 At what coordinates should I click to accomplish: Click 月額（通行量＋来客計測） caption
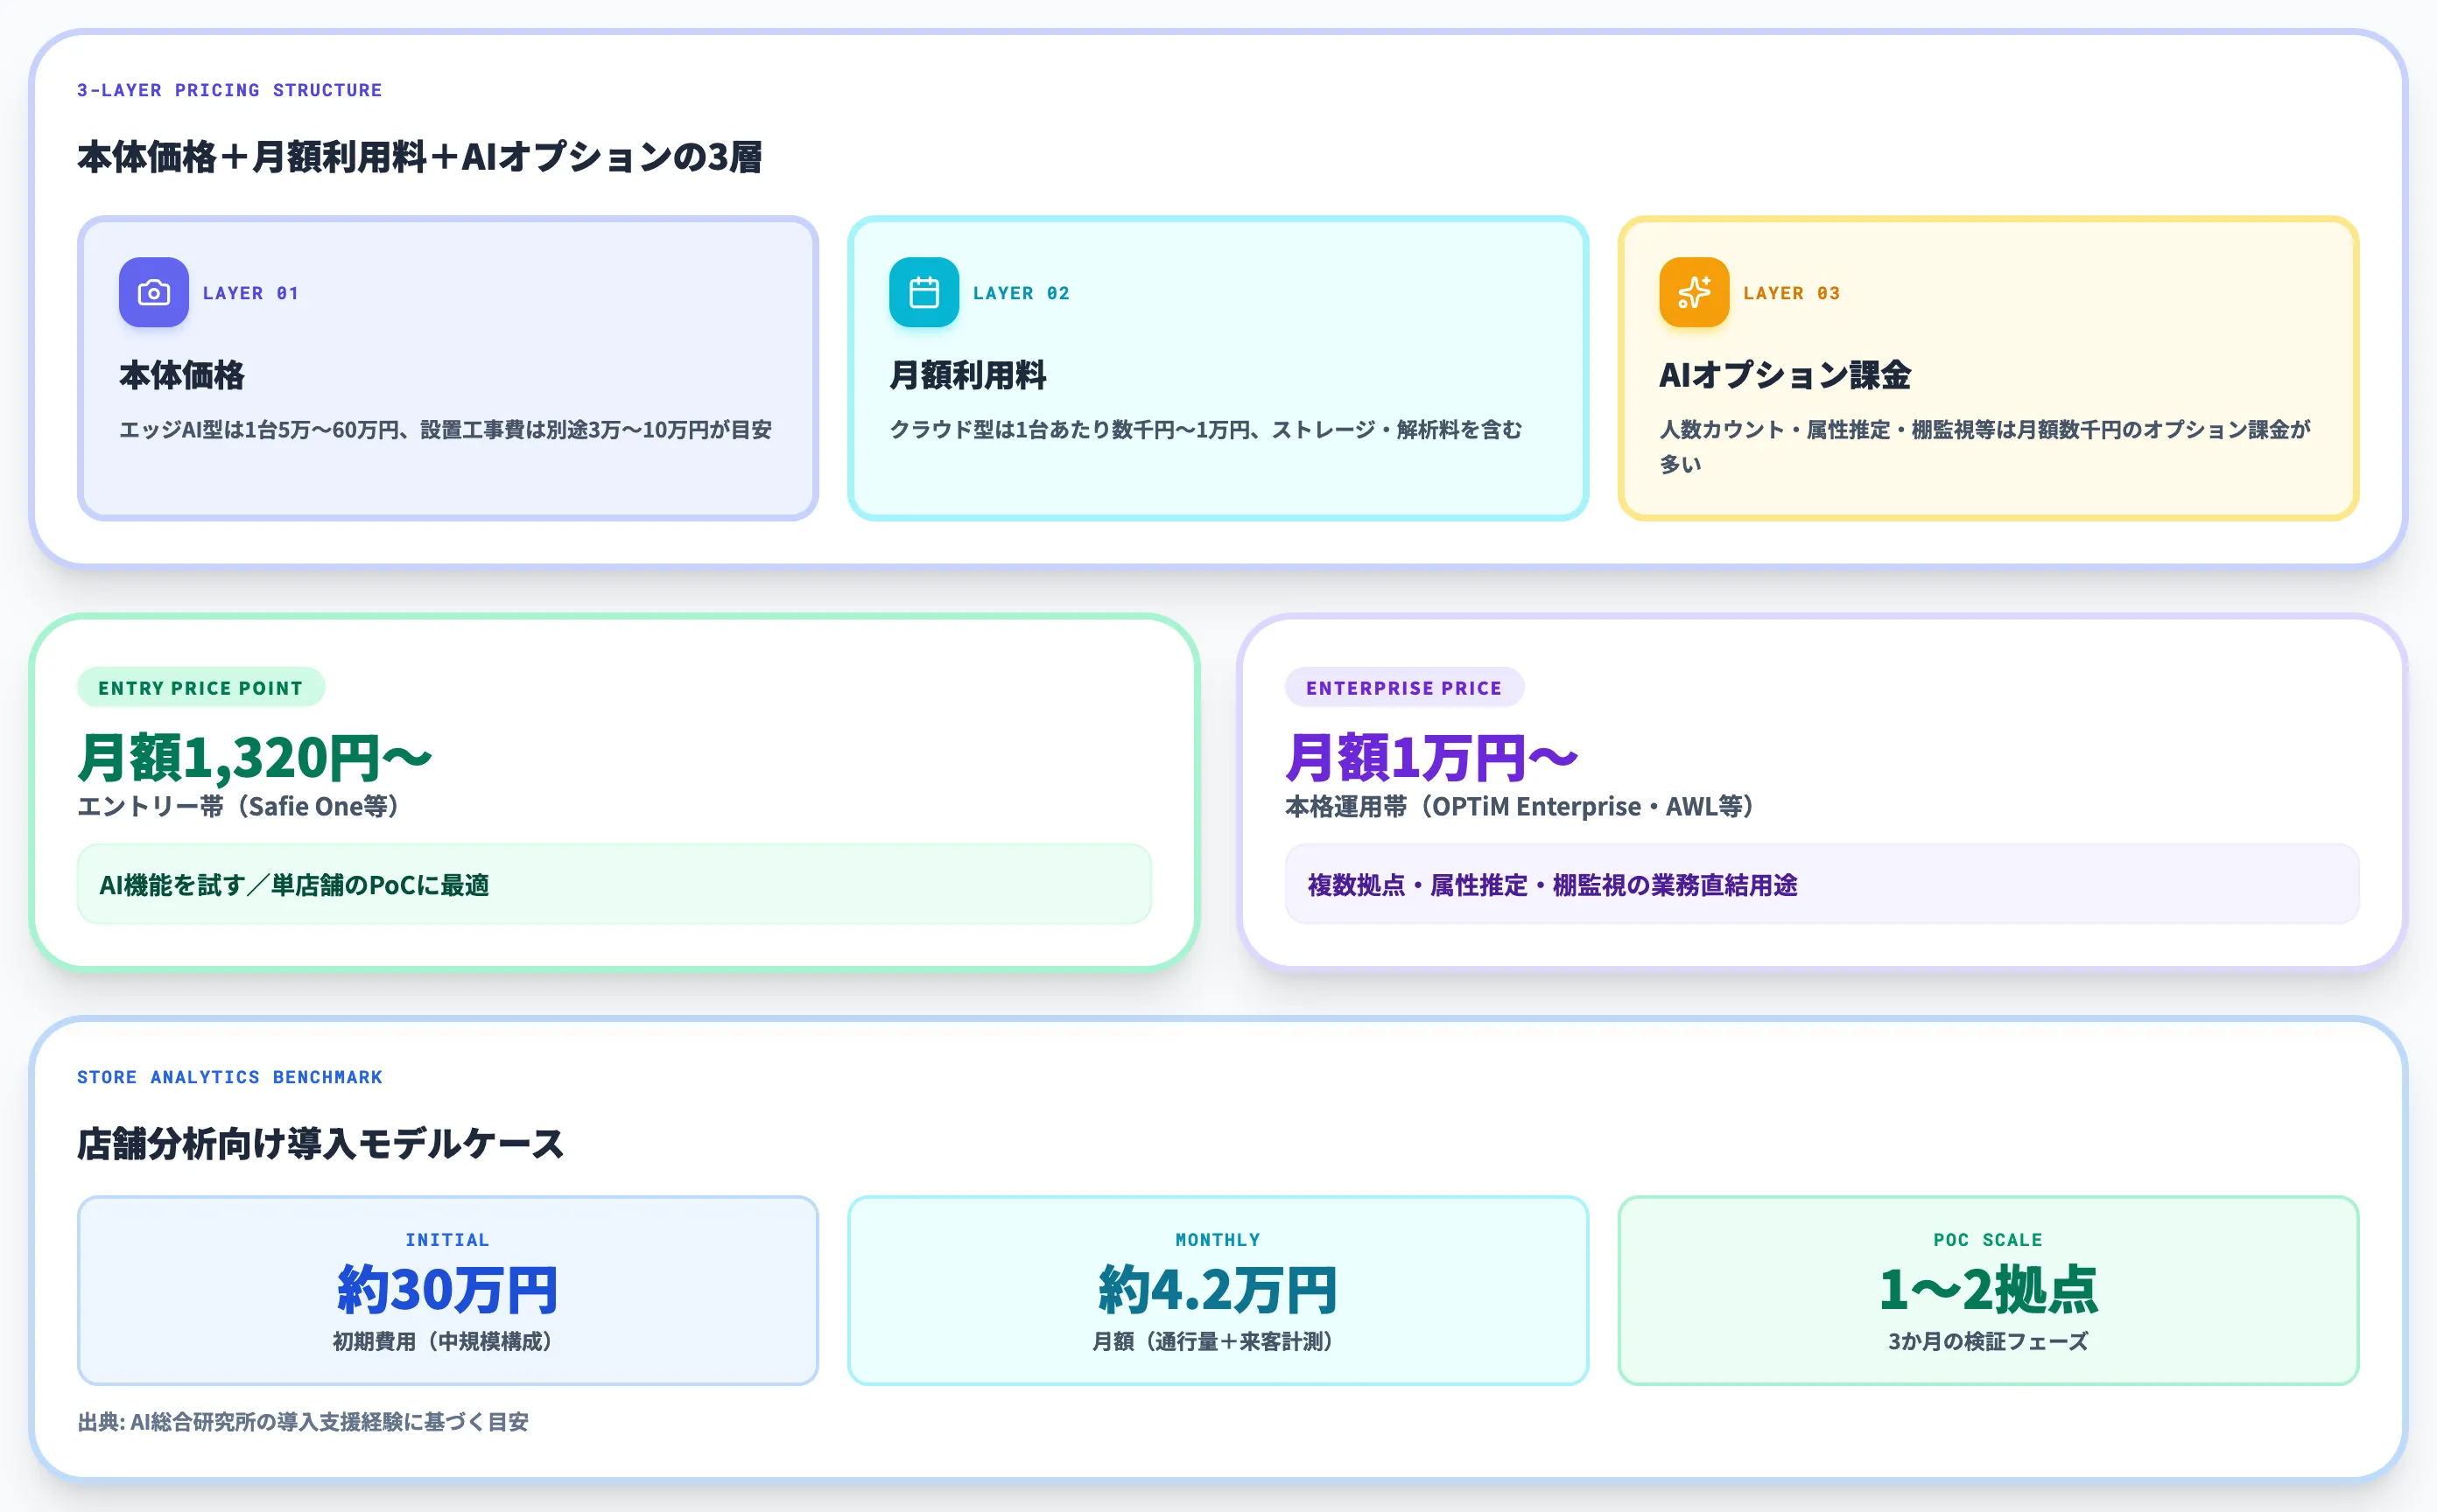pyautogui.click(x=1212, y=1341)
